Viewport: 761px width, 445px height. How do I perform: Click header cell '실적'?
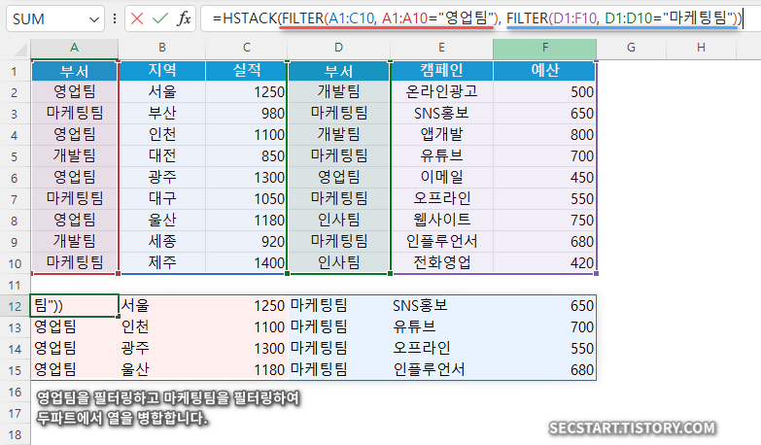point(247,71)
